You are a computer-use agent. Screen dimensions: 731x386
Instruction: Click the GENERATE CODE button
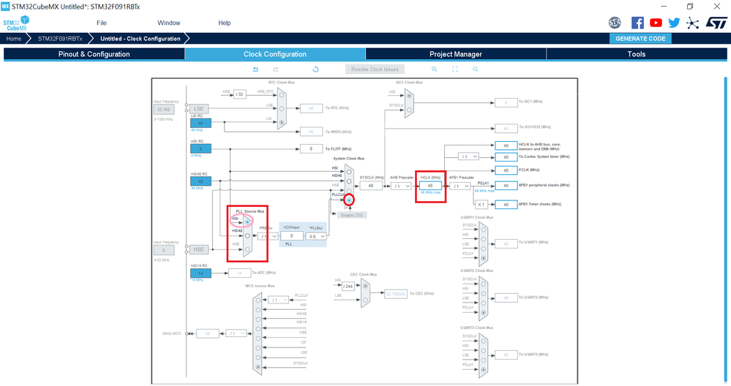tap(640, 39)
